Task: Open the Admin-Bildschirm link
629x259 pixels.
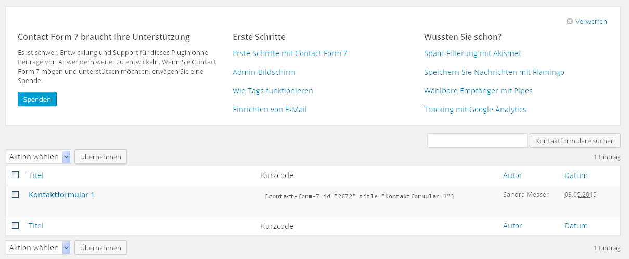Action: pyautogui.click(x=264, y=72)
